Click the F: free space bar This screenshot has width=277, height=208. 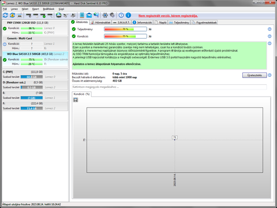click(32, 109)
